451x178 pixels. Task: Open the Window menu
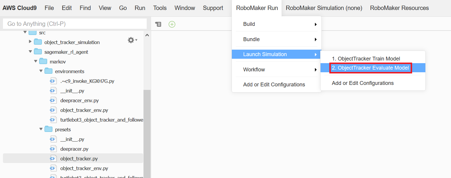(185, 8)
